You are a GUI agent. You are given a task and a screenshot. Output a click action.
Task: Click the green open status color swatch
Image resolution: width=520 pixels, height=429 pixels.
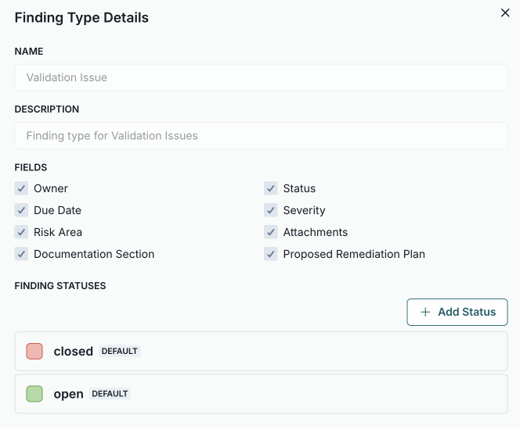(x=34, y=394)
